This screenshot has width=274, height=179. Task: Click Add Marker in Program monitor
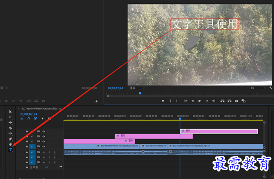(x=163, y=101)
